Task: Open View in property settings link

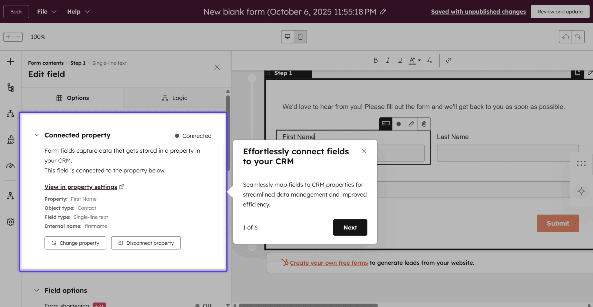Action: click(x=81, y=187)
